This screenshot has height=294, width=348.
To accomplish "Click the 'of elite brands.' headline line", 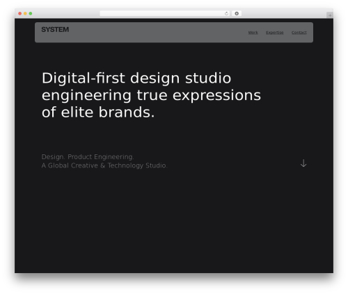I will pyautogui.click(x=98, y=113).
